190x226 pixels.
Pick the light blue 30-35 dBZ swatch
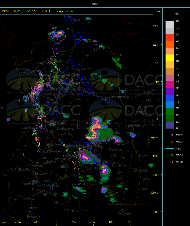tap(170, 105)
